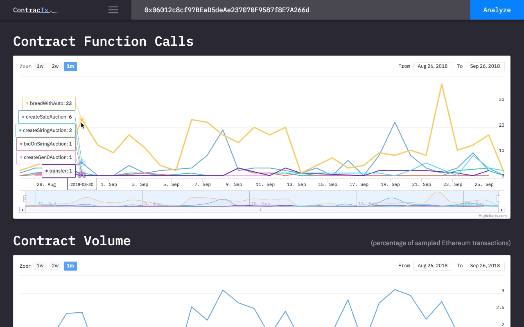Image resolution: width=524 pixels, height=327 pixels.
Task: Open the From date field showing Aug 26, 2018
Action: pos(433,66)
